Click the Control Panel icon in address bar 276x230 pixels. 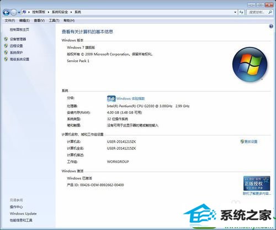[x=24, y=12]
